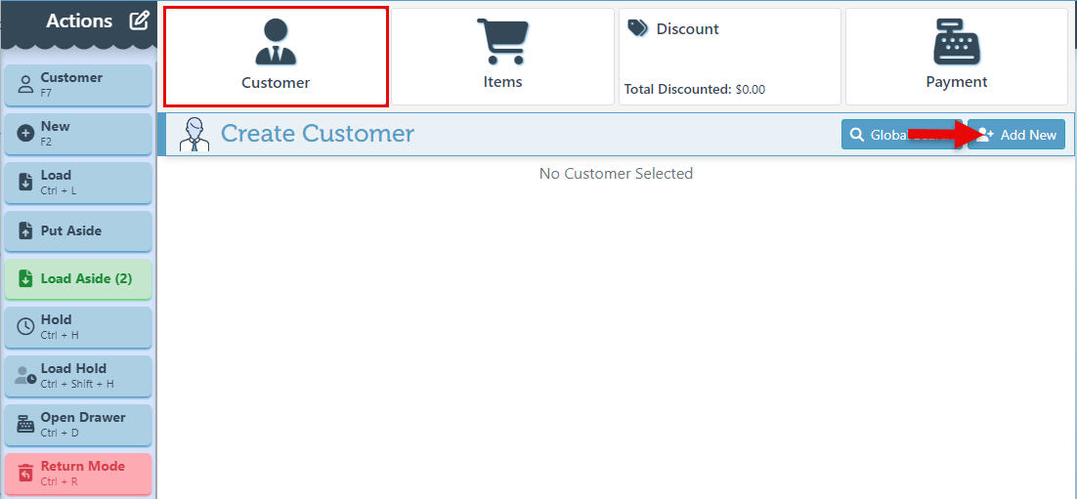This screenshot has width=1077, height=499.
Task: Click the Create Customer heading person icon
Action: [x=194, y=135]
